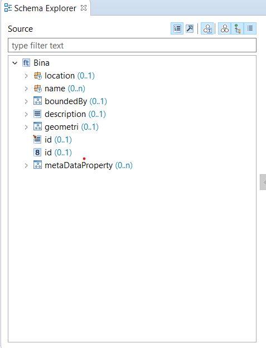
Task: Click the text icon beside description
Action: (37, 114)
